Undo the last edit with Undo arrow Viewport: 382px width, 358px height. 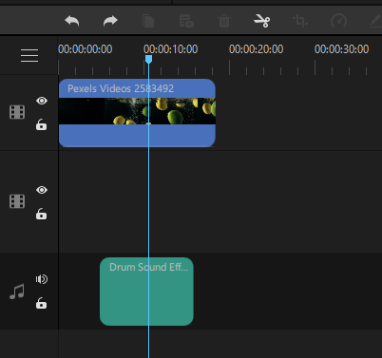click(x=72, y=21)
